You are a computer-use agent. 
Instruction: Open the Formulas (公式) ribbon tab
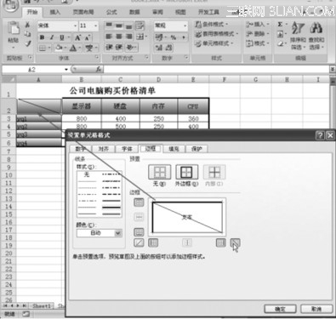pyautogui.click(x=111, y=12)
